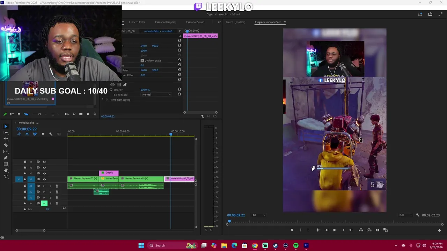This screenshot has width=447, height=251.
Task: Solo audio track A2
Action: tap(50, 192)
